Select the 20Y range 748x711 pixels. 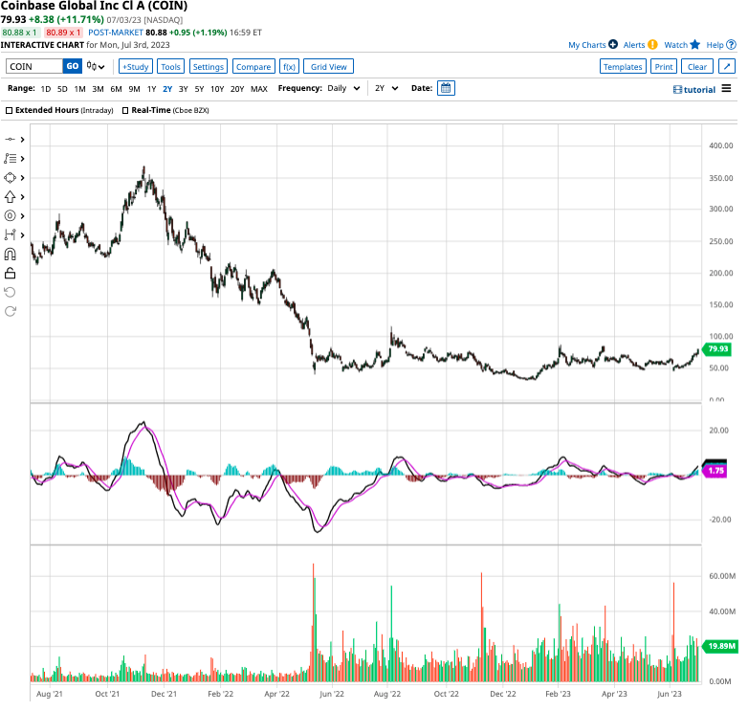click(237, 89)
